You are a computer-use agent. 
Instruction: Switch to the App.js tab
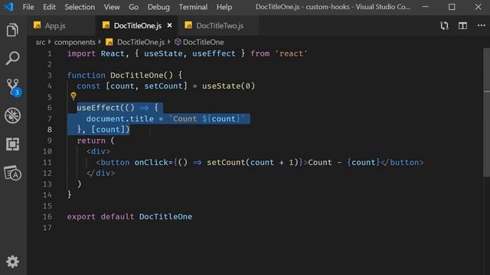(x=61, y=25)
